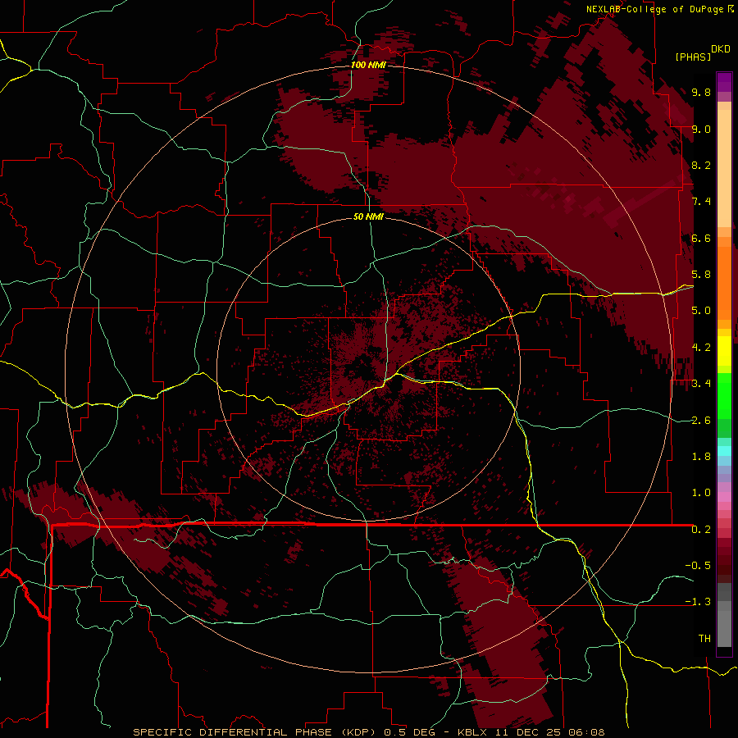Pick the 5.8 scale value
Viewport: 738px width, 738px height.
(x=701, y=275)
